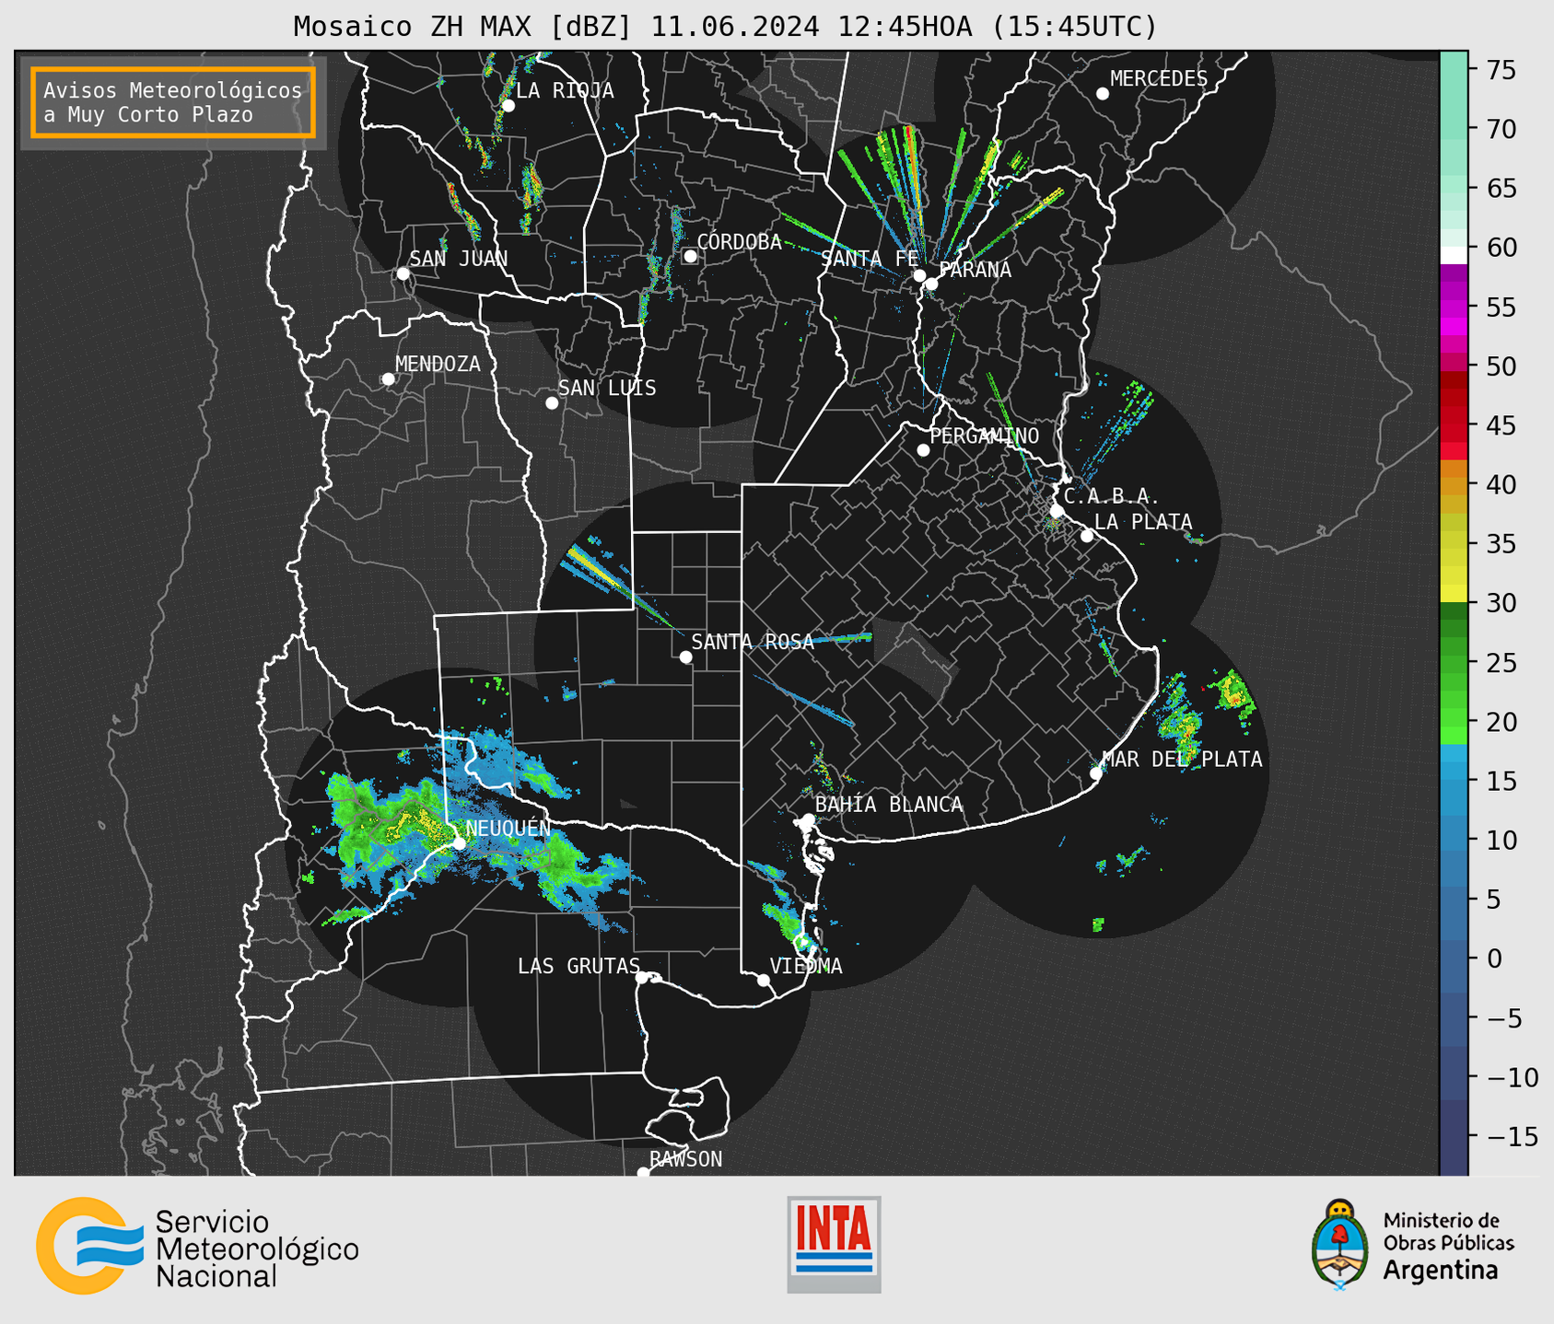Viewport: 1554px width, 1324px height.
Task: Select the San Luis city marker
Action: [552, 403]
